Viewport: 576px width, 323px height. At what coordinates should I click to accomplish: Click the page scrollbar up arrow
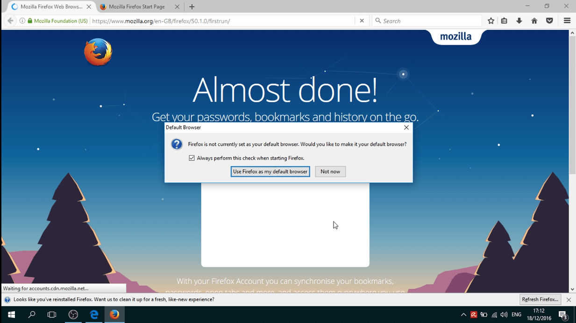tap(572, 33)
